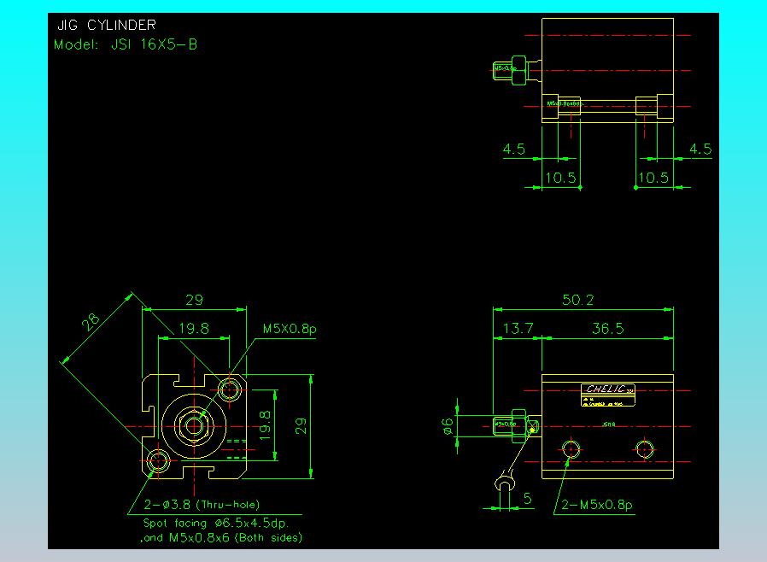The height and width of the screenshot is (562, 767).
Task: Select the horizontal 29 width dimension
Action: point(194,300)
